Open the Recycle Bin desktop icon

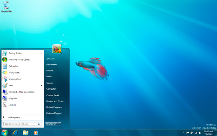tap(6, 7)
